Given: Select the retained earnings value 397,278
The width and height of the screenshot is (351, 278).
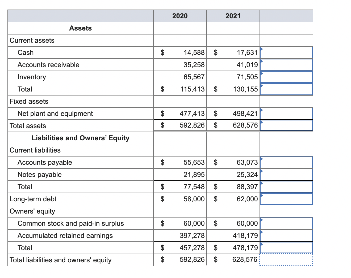Looking at the screenshot, I should pos(192,236).
